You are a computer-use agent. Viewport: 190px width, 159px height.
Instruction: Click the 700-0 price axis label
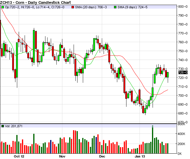(183, 96)
